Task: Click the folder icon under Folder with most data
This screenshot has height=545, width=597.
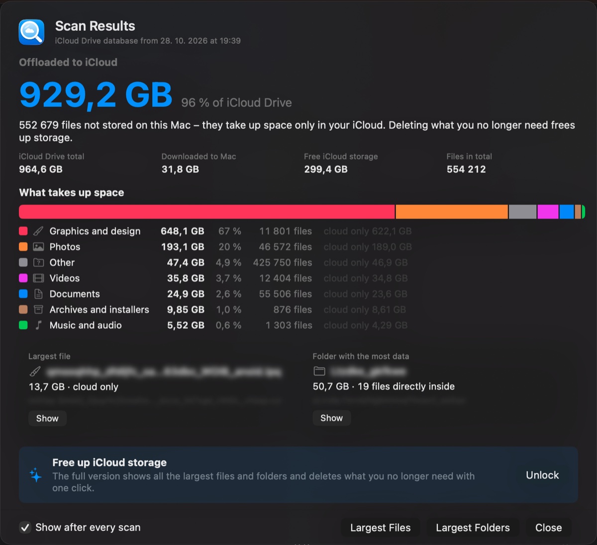Action: 319,371
